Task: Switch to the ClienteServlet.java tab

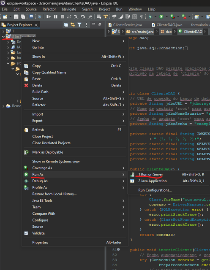Action: pos(125,25)
